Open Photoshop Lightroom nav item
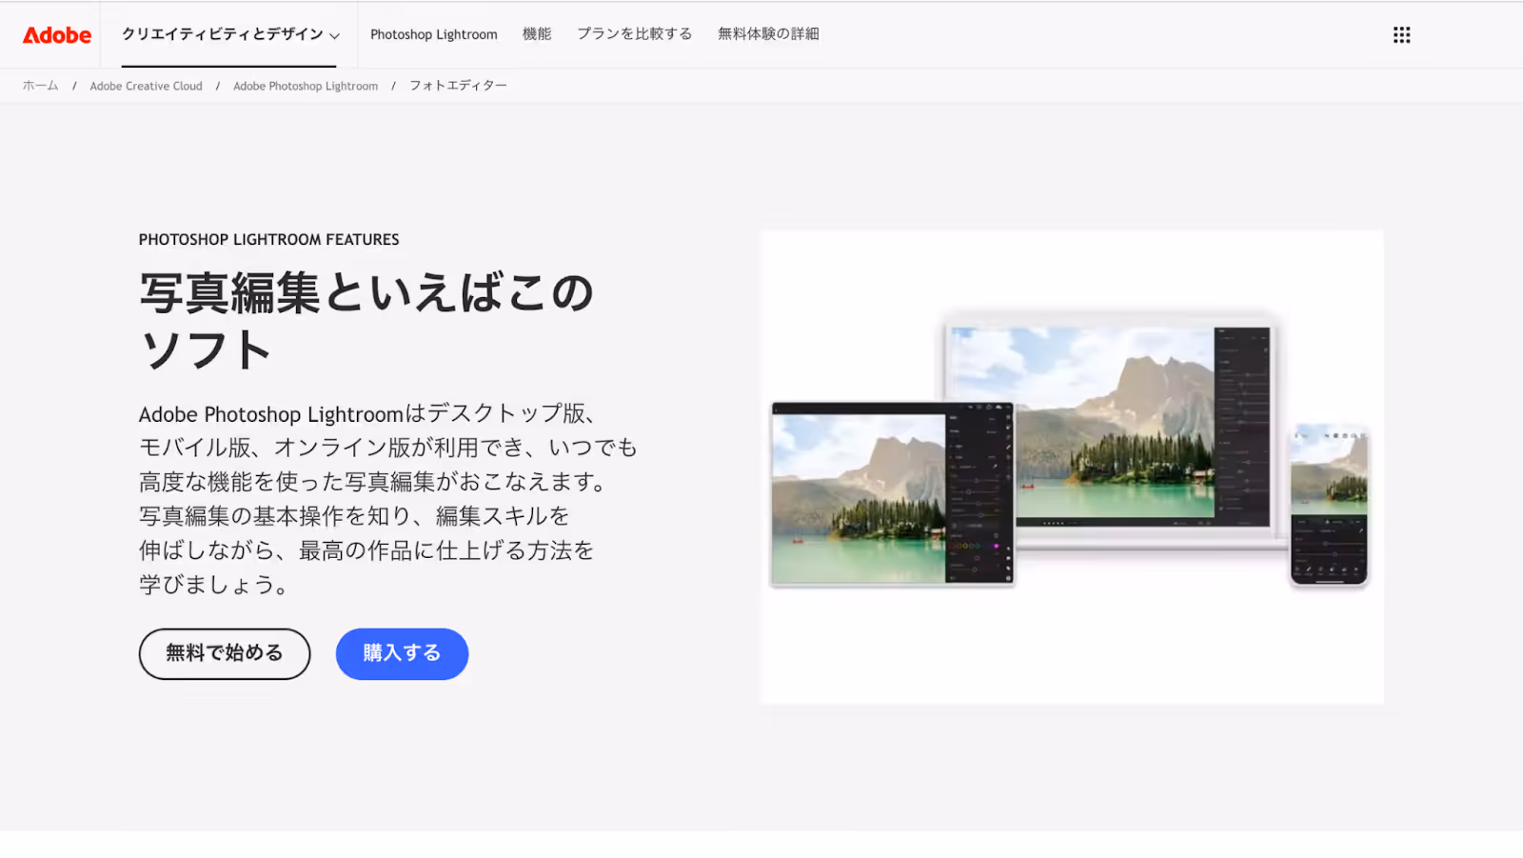This screenshot has width=1523, height=858. pyautogui.click(x=434, y=34)
